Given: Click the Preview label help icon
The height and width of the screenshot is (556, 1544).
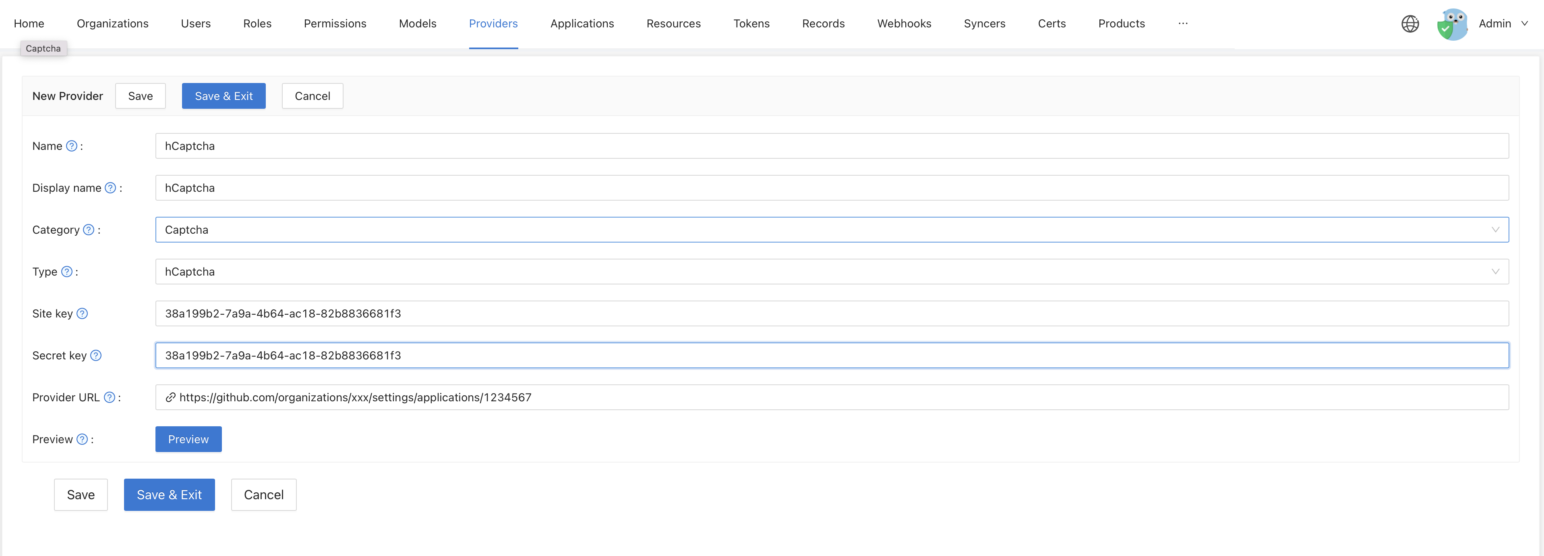Looking at the screenshot, I should click(82, 440).
